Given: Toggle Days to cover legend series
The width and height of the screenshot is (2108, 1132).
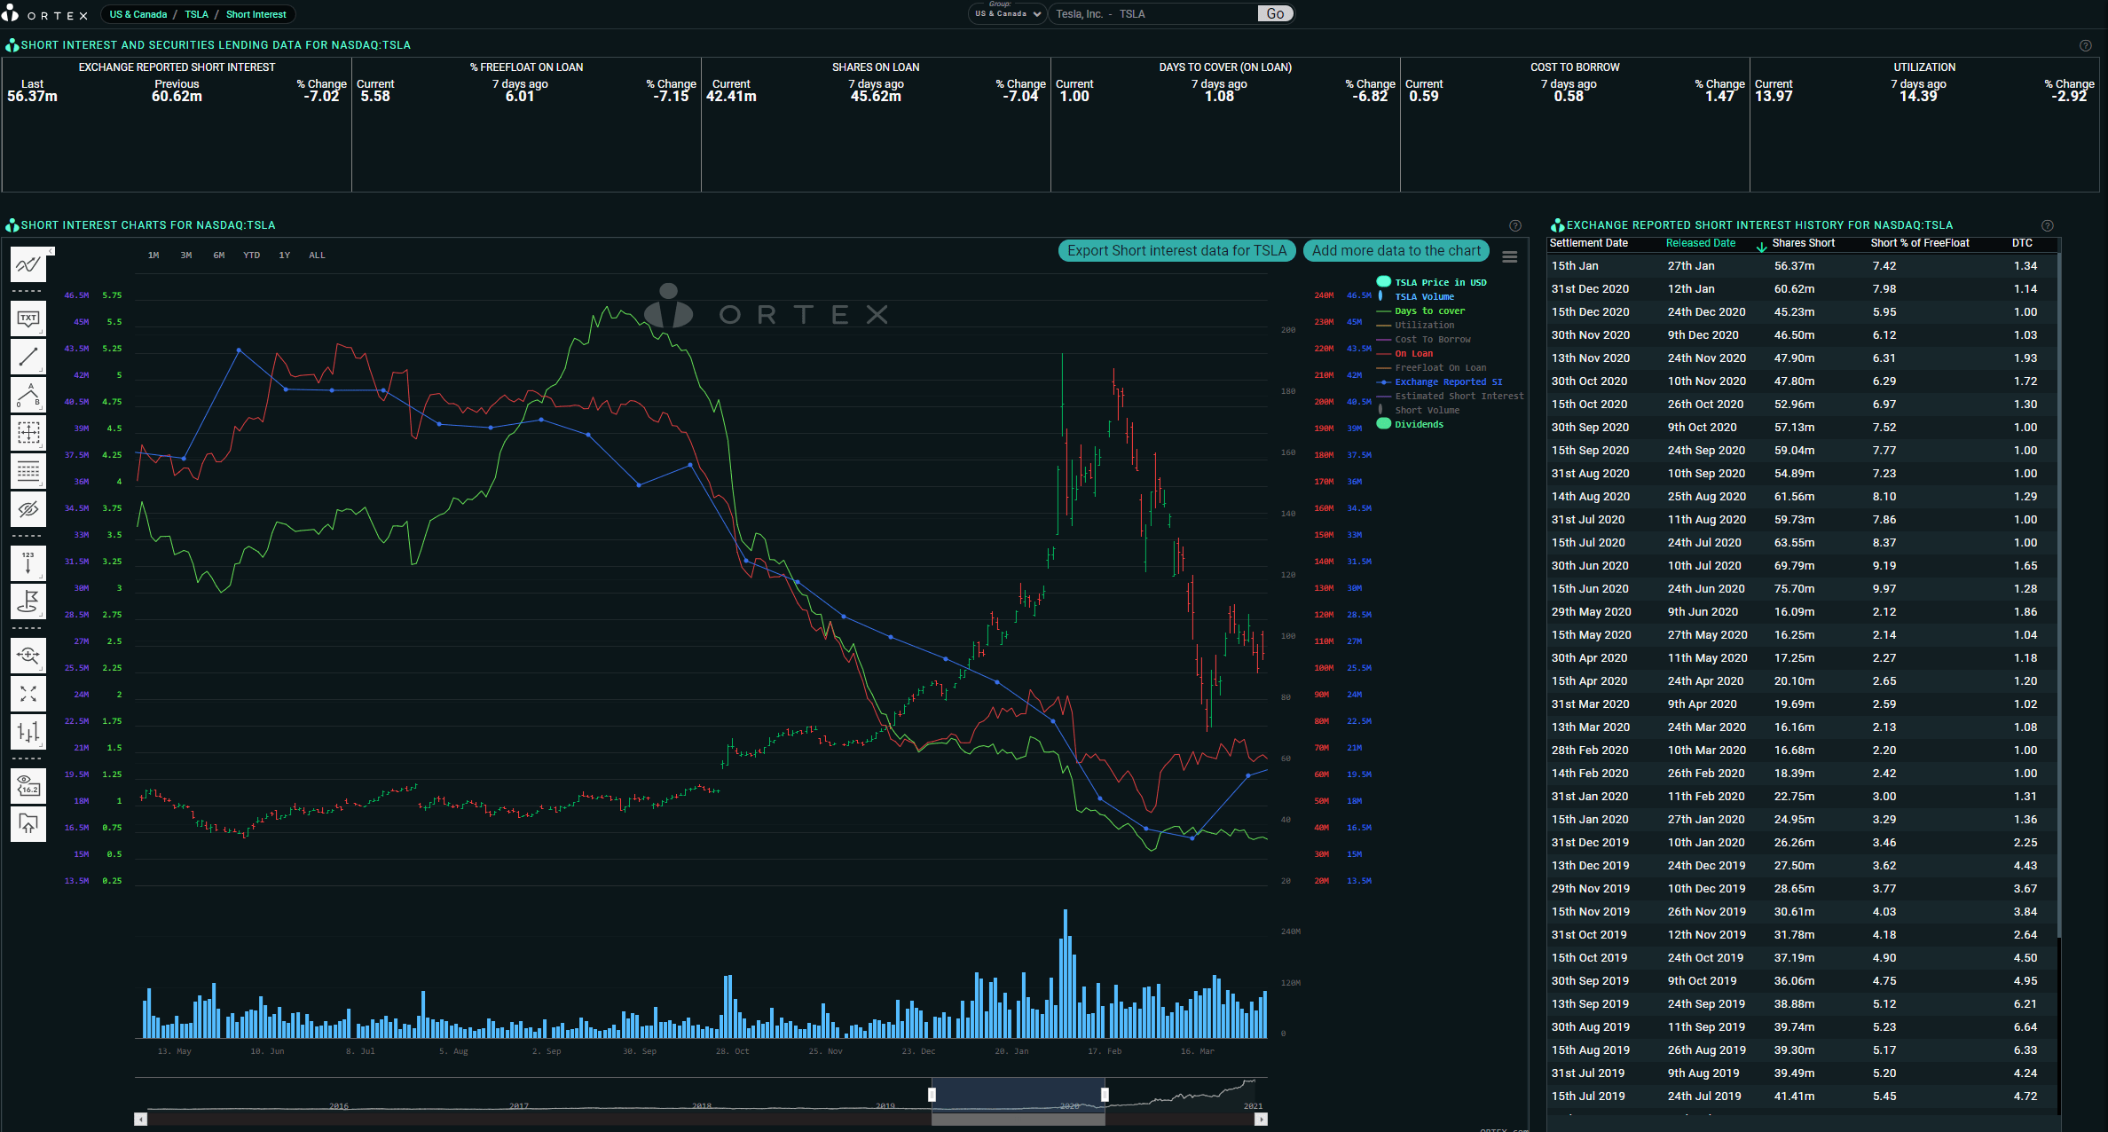Looking at the screenshot, I should pos(1428,311).
